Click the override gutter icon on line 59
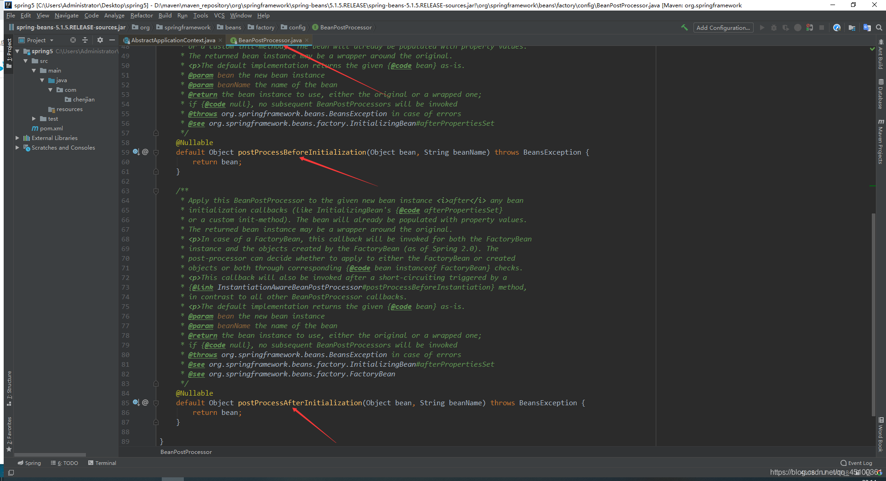Image resolution: width=886 pixels, height=481 pixels. point(136,152)
